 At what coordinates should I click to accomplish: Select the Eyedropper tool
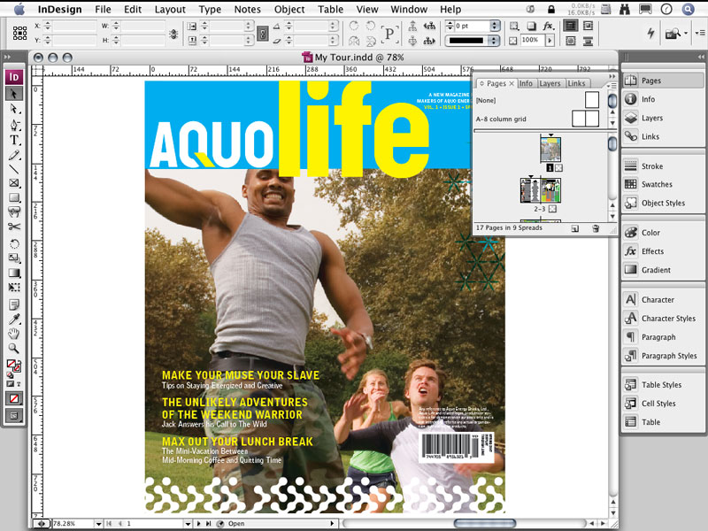(14, 319)
